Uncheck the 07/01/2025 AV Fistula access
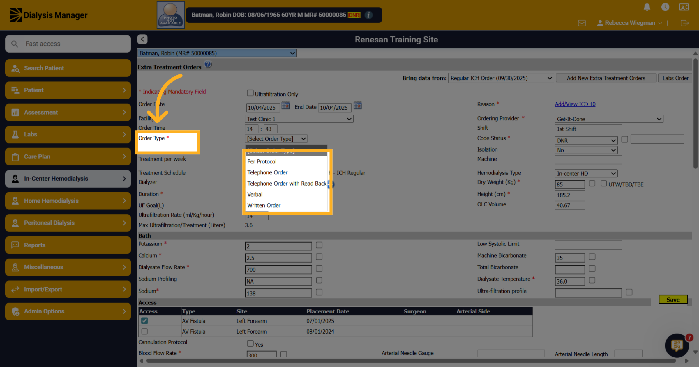The image size is (699, 367). (x=144, y=321)
